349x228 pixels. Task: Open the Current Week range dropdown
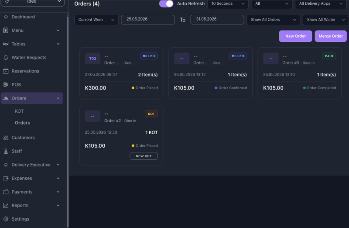pos(96,20)
